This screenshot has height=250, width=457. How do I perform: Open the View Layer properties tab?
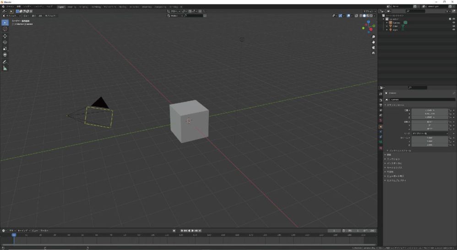381,110
